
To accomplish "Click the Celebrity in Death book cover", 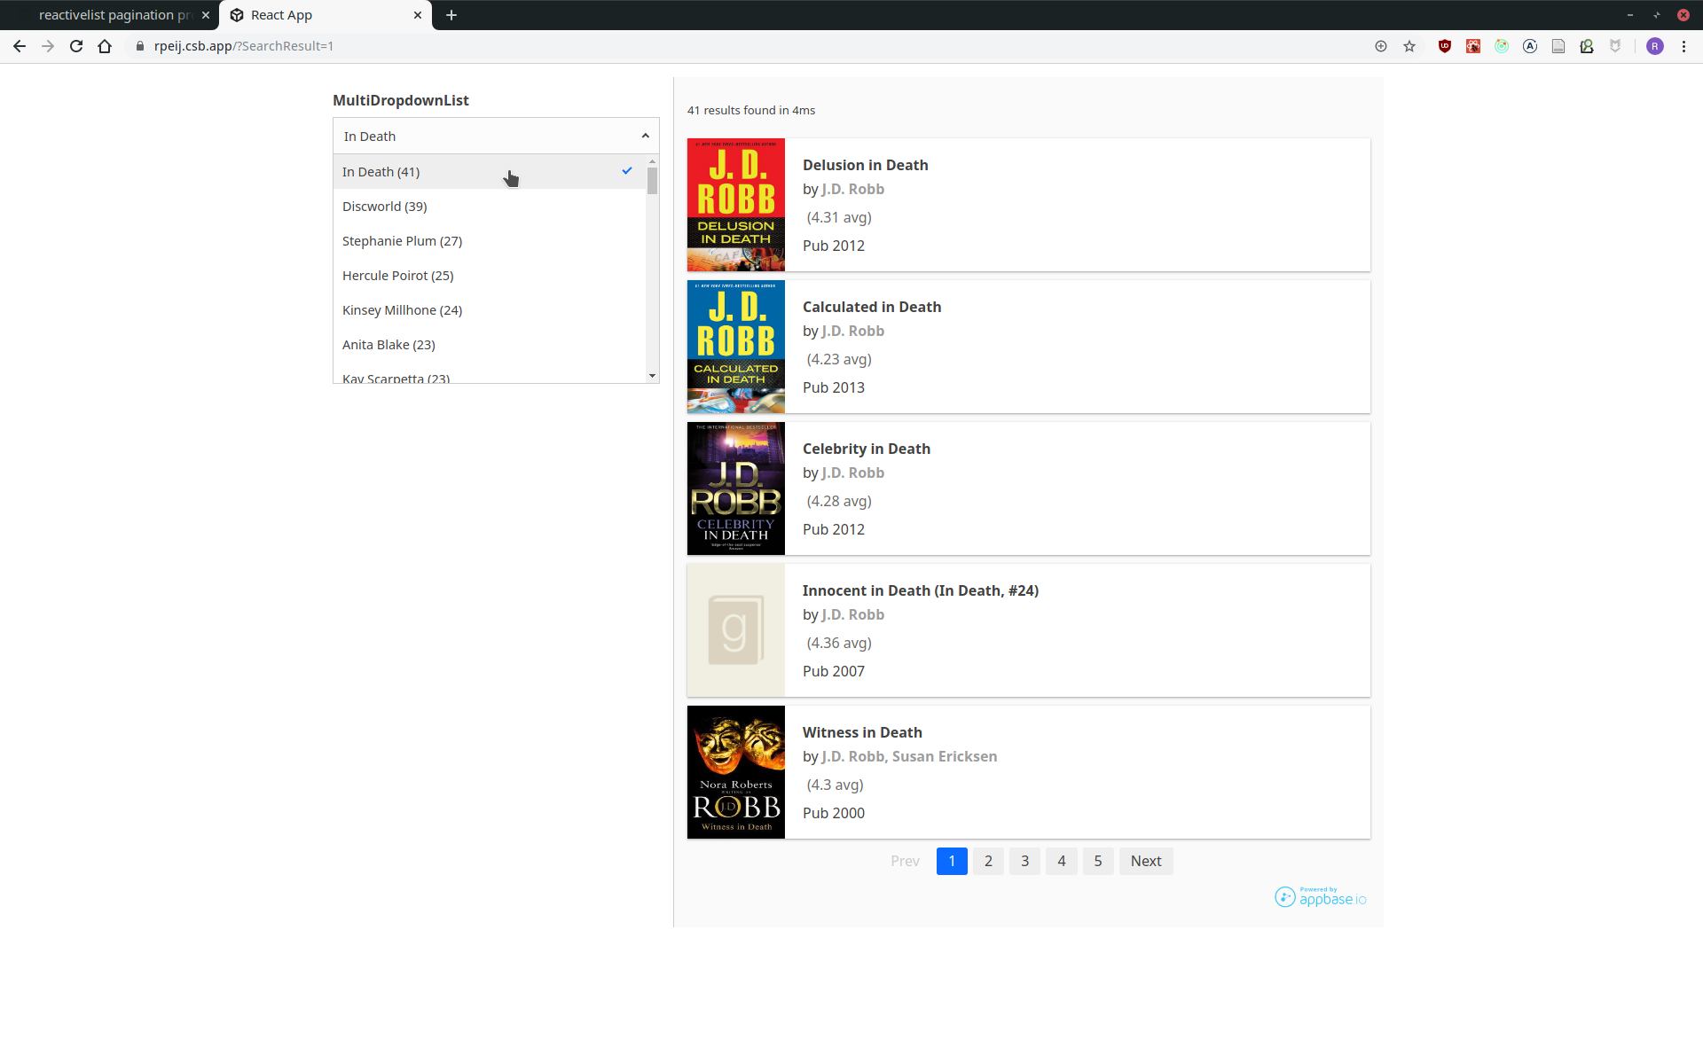I will tap(736, 488).
